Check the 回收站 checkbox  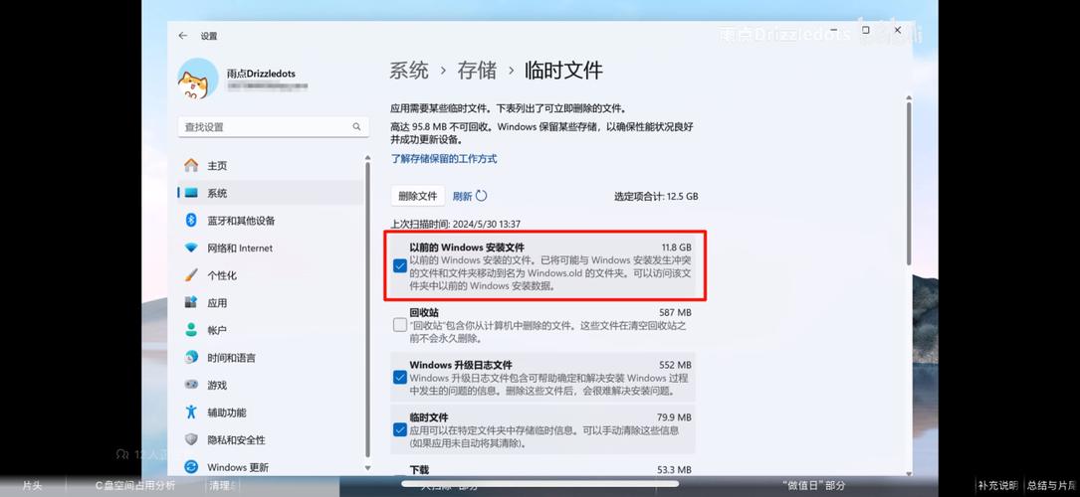point(399,325)
